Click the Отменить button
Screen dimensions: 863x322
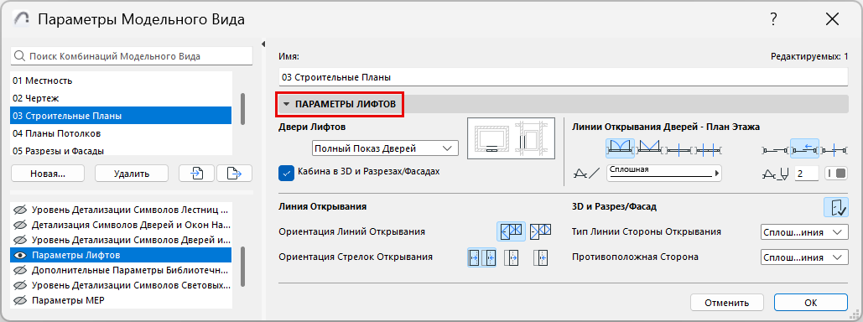[x=727, y=302]
